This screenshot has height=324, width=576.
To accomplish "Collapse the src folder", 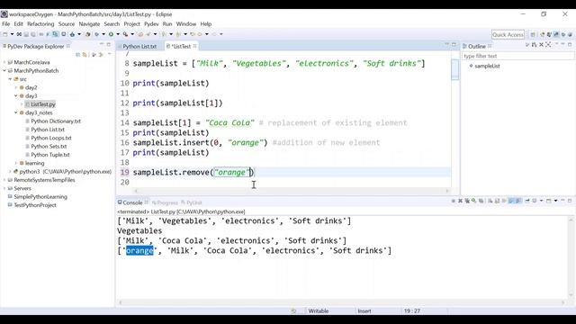I will 10,79.
